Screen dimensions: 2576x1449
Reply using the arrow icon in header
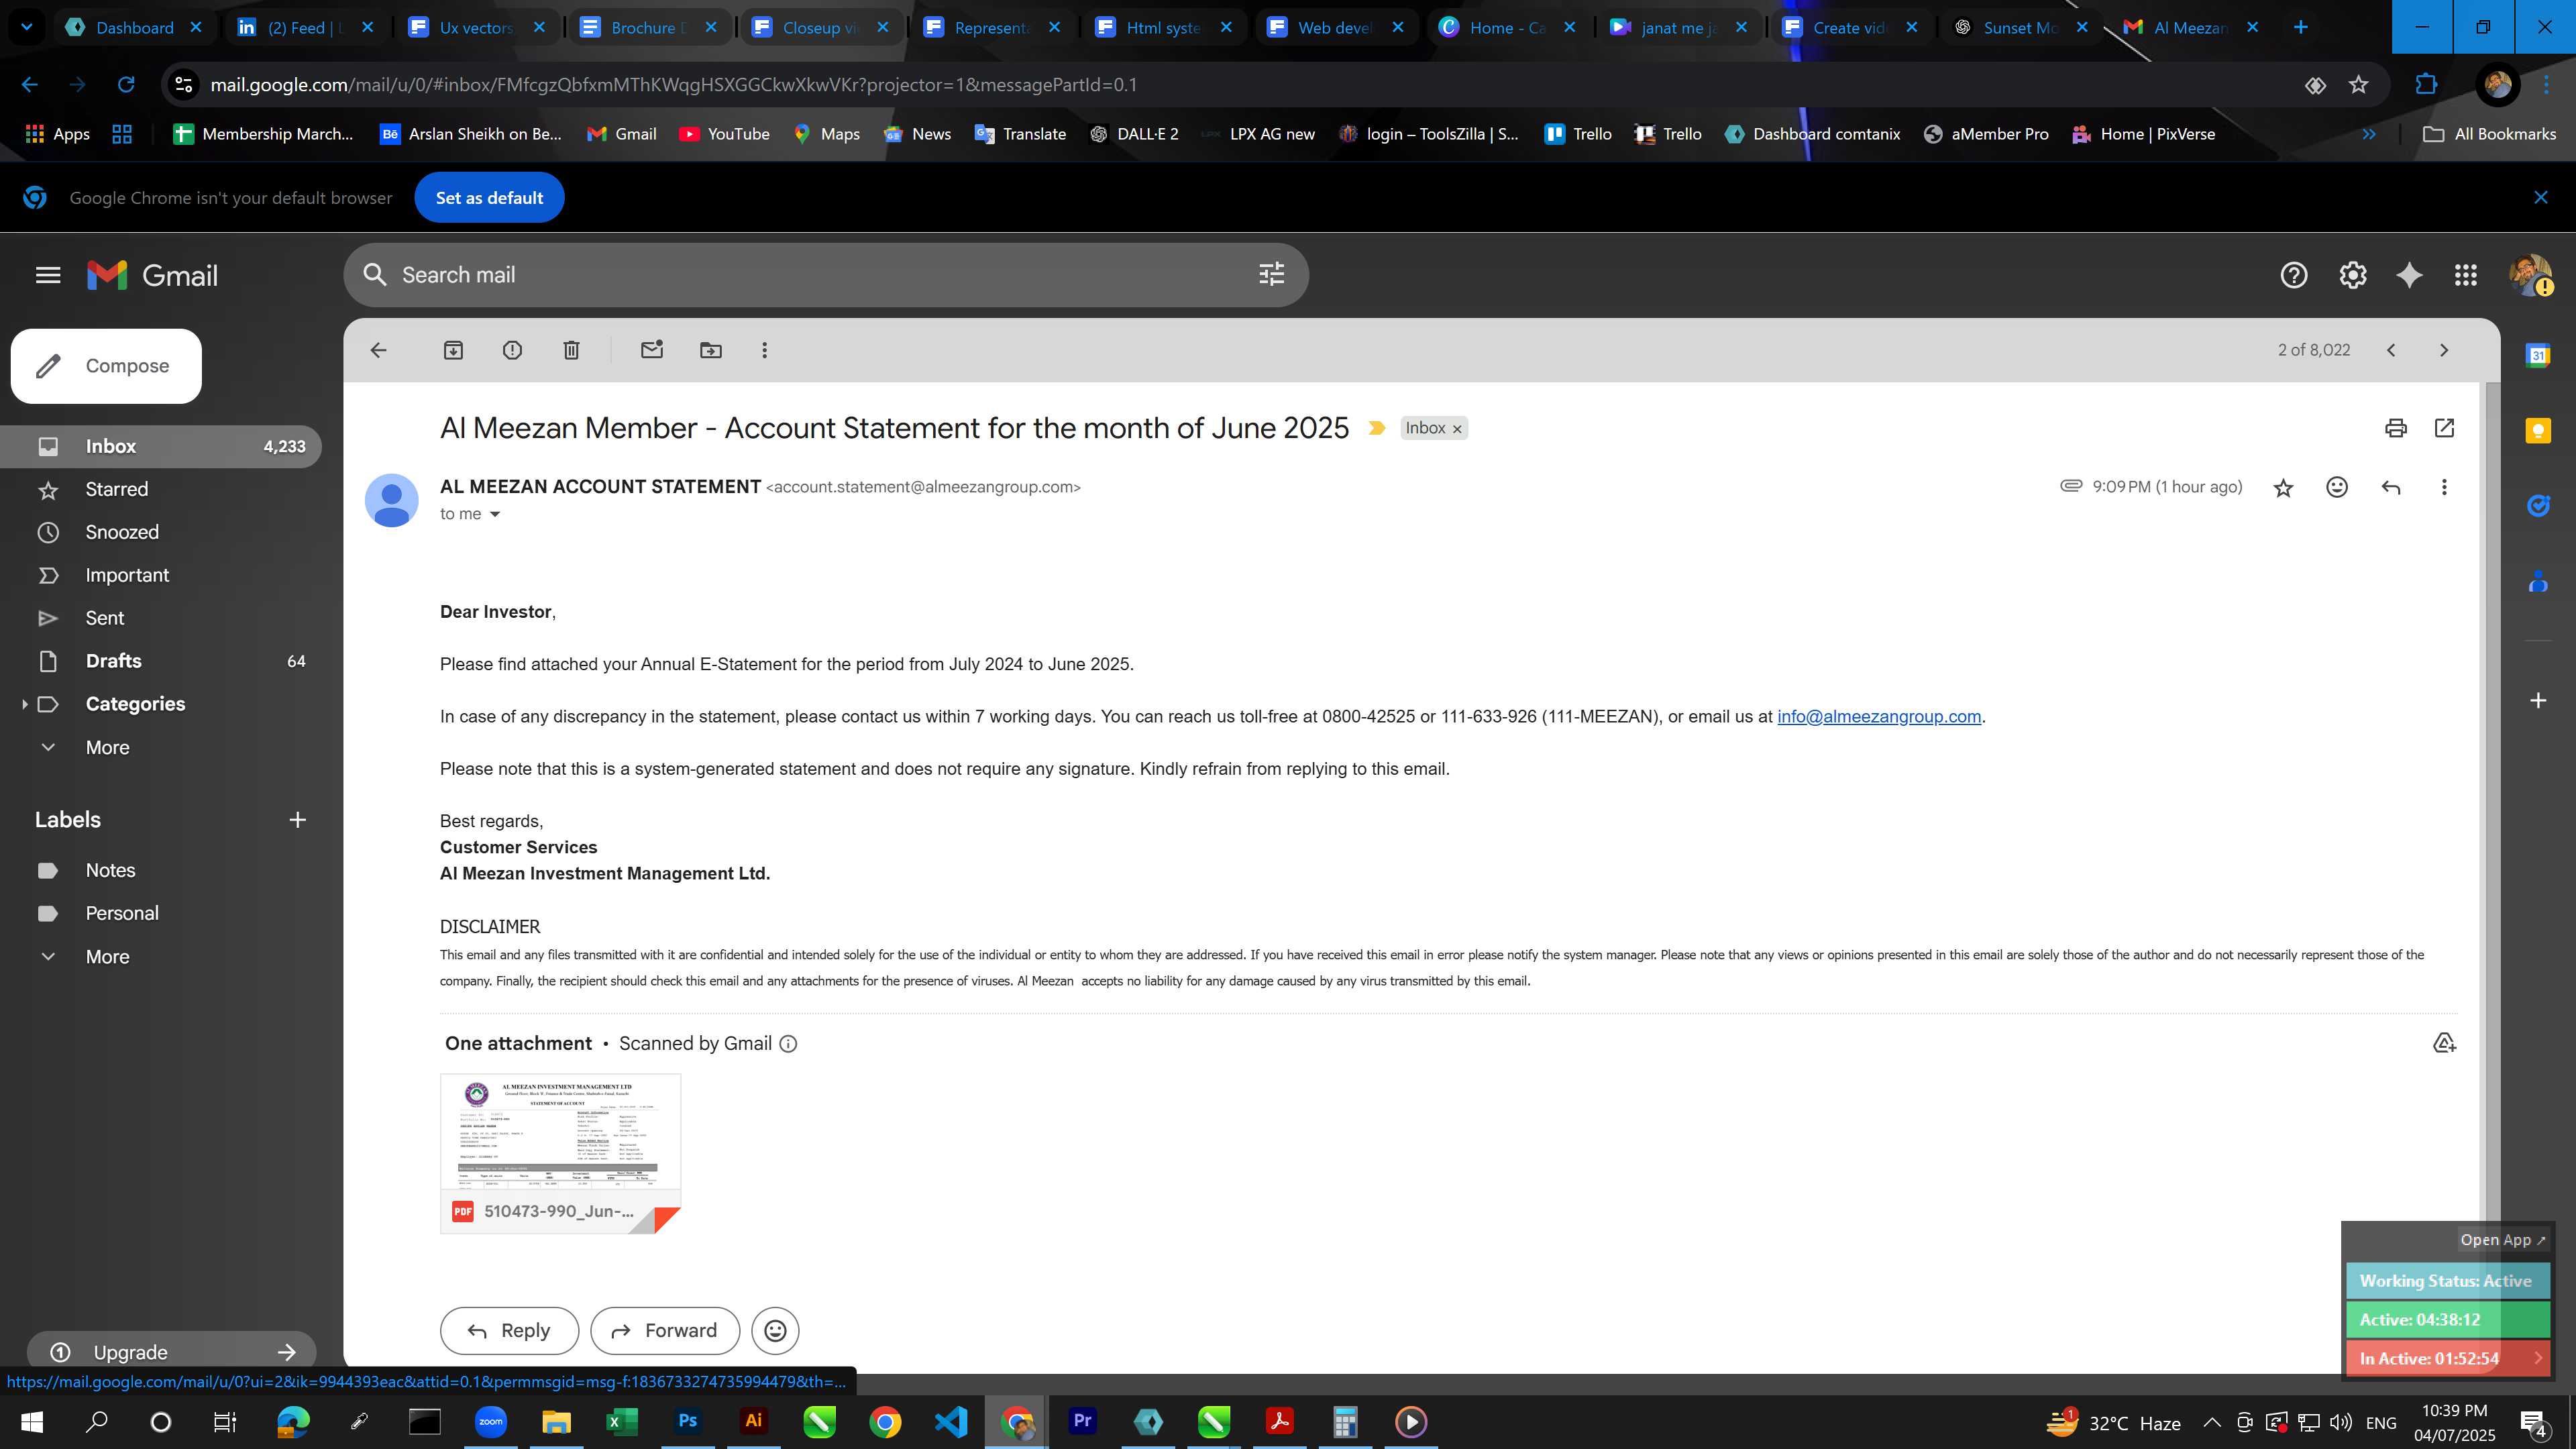tap(2391, 487)
